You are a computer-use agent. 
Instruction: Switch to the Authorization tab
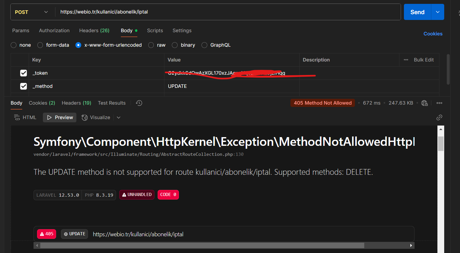coord(54,31)
